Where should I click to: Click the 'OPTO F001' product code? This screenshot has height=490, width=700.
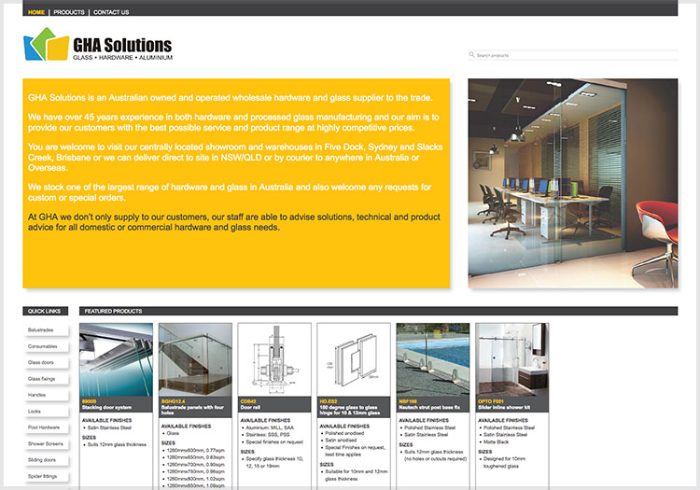(491, 401)
